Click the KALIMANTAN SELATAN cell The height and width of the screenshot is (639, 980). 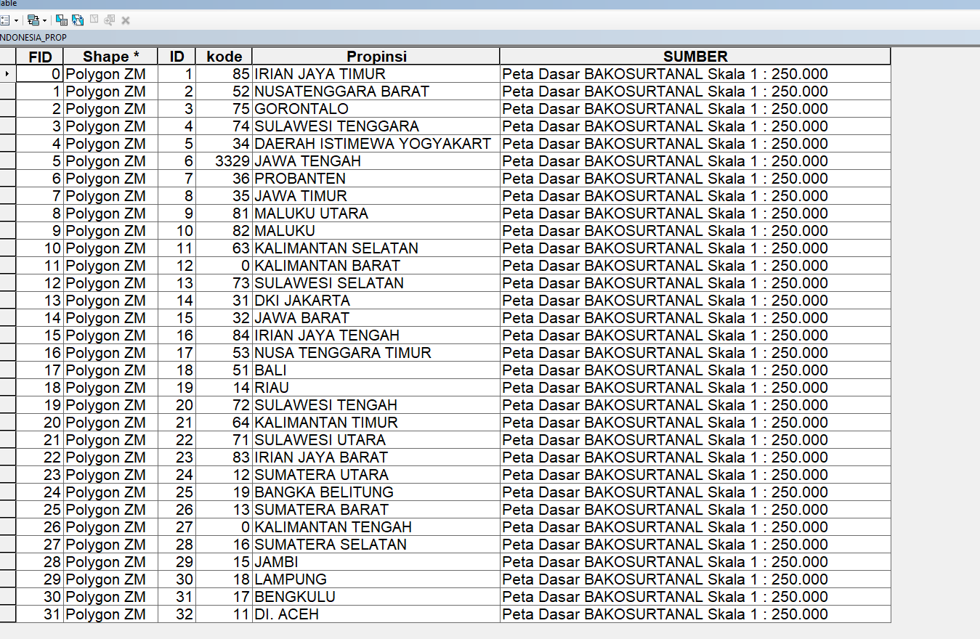376,248
